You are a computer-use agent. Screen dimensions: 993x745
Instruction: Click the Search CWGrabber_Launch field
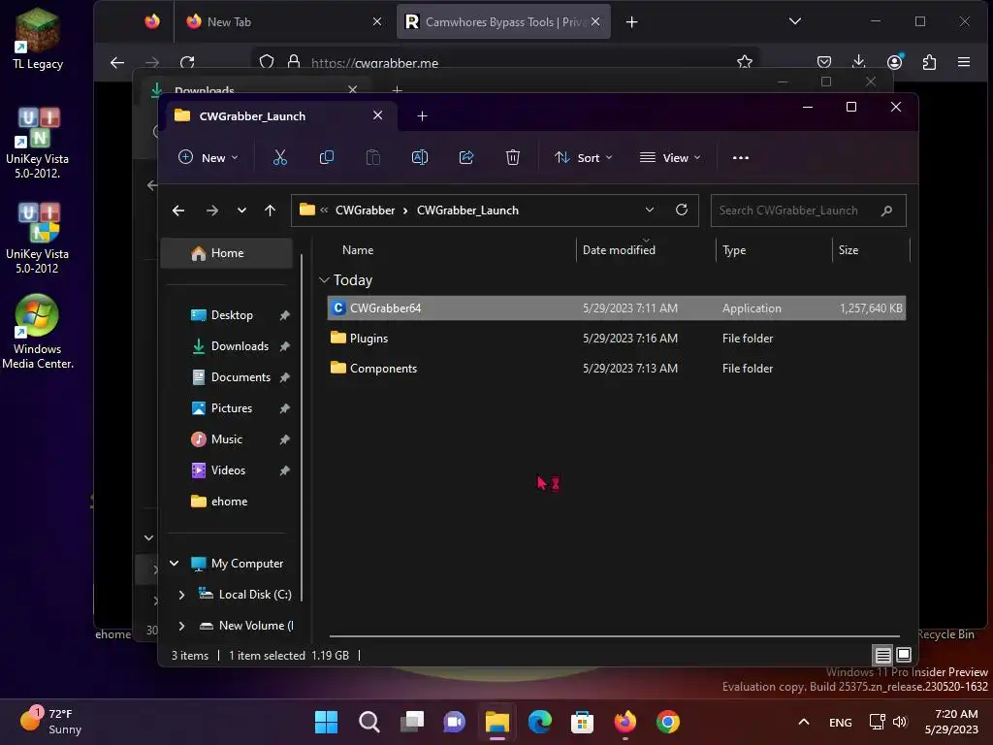tap(808, 211)
